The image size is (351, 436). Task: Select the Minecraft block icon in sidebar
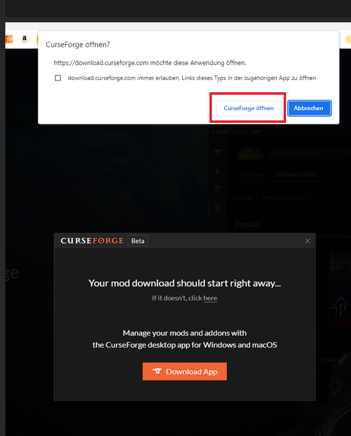217,189
